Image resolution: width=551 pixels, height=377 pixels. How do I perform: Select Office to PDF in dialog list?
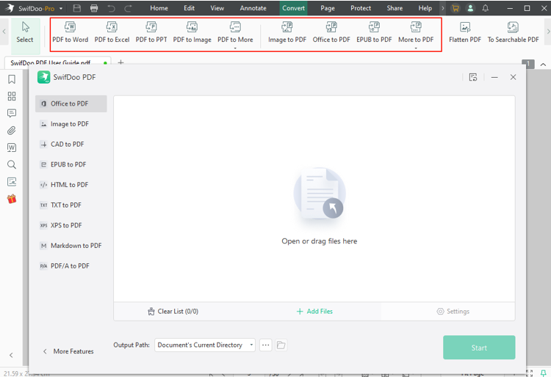(x=71, y=104)
